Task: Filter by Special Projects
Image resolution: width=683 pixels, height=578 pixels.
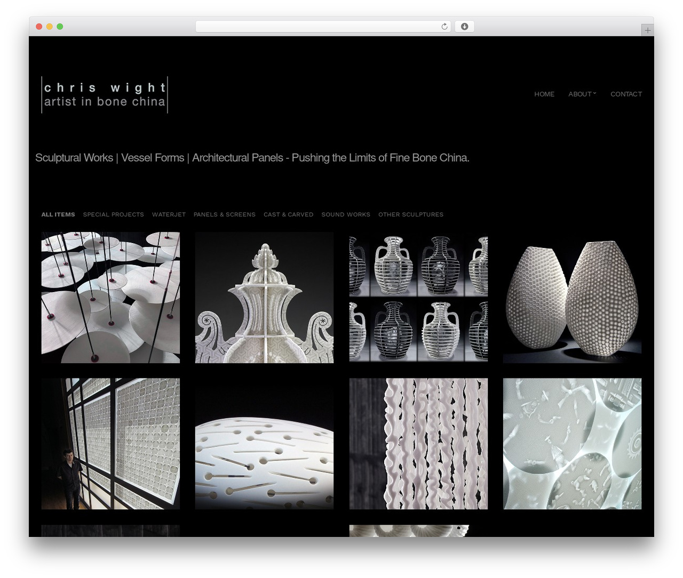Action: tap(114, 214)
